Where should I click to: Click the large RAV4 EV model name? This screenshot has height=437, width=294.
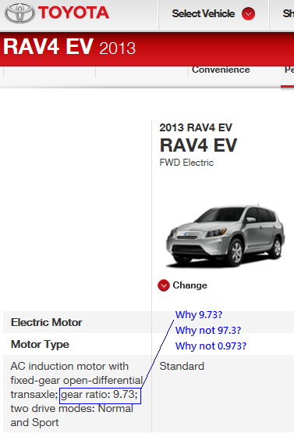[x=198, y=145]
